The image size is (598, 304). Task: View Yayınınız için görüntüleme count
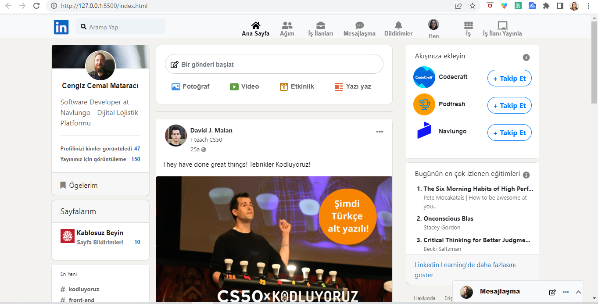coord(100,159)
